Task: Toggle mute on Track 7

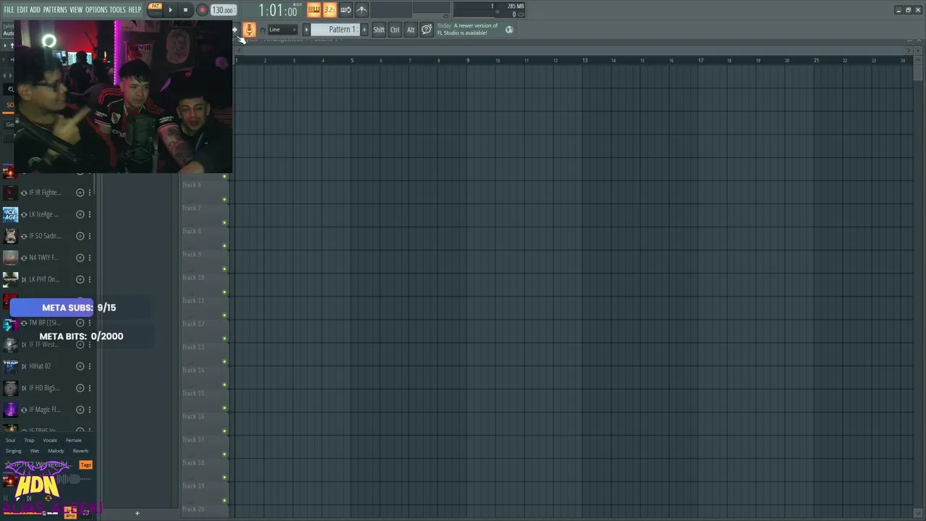Action: click(x=224, y=223)
